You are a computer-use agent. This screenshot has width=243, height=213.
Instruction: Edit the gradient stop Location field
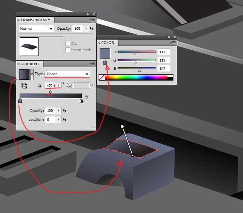(50, 120)
